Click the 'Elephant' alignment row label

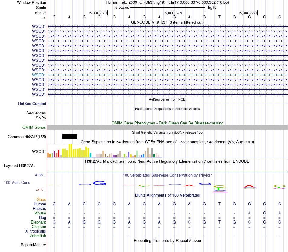pos(38,222)
